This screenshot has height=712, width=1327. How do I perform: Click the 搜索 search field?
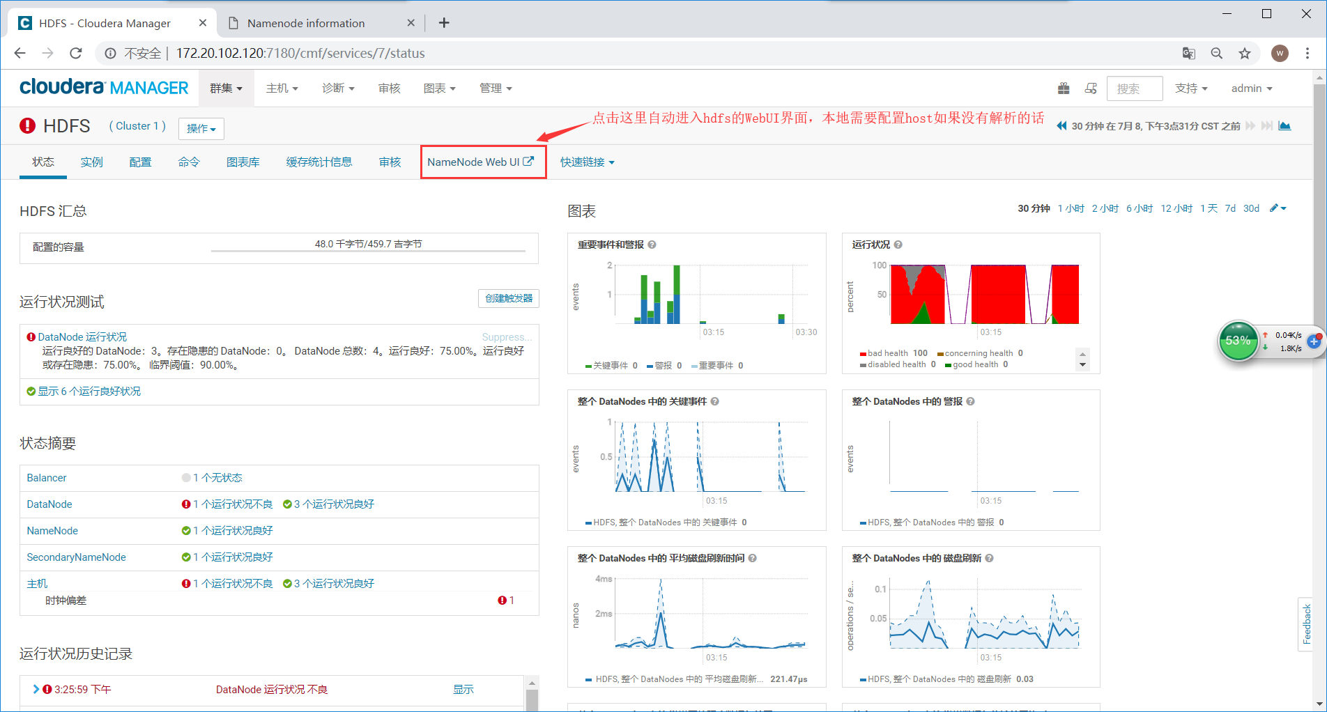pos(1135,88)
